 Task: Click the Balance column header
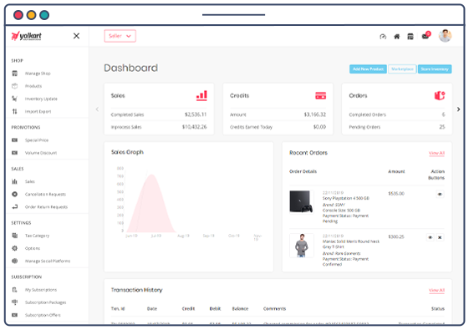click(240, 308)
